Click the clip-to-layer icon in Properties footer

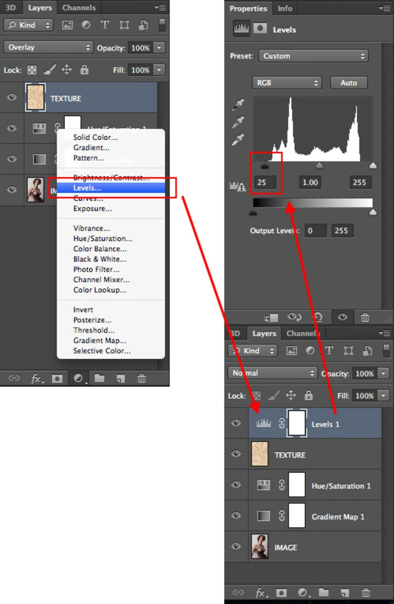click(271, 318)
